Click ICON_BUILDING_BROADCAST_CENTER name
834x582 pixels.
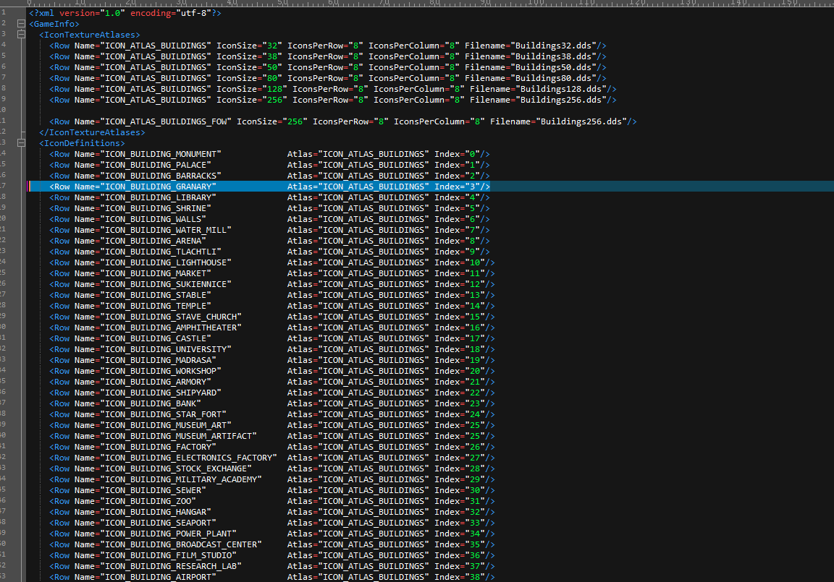pos(182,544)
